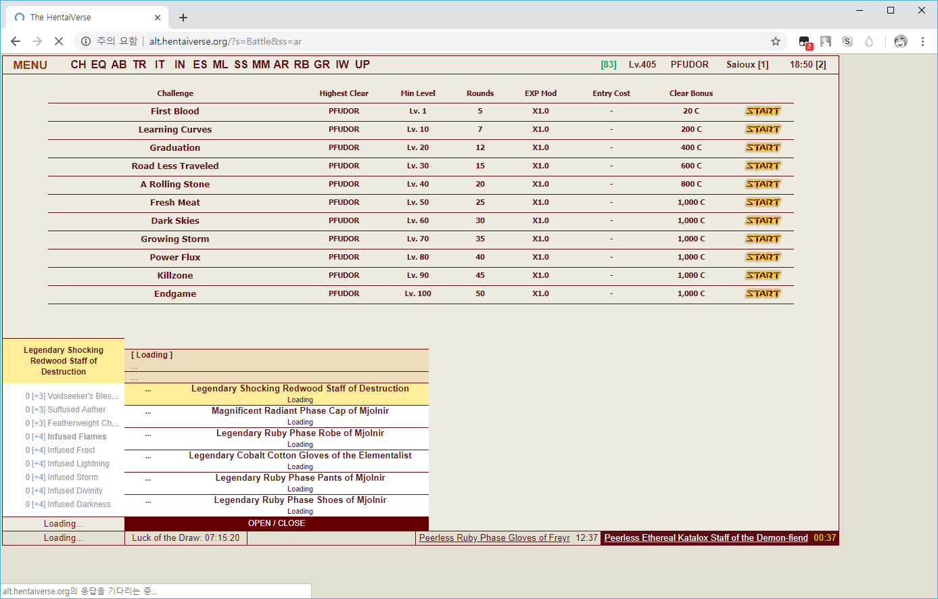Open the Chrome three-dot menu
Image resolution: width=938 pixels, height=599 pixels.
click(x=922, y=41)
